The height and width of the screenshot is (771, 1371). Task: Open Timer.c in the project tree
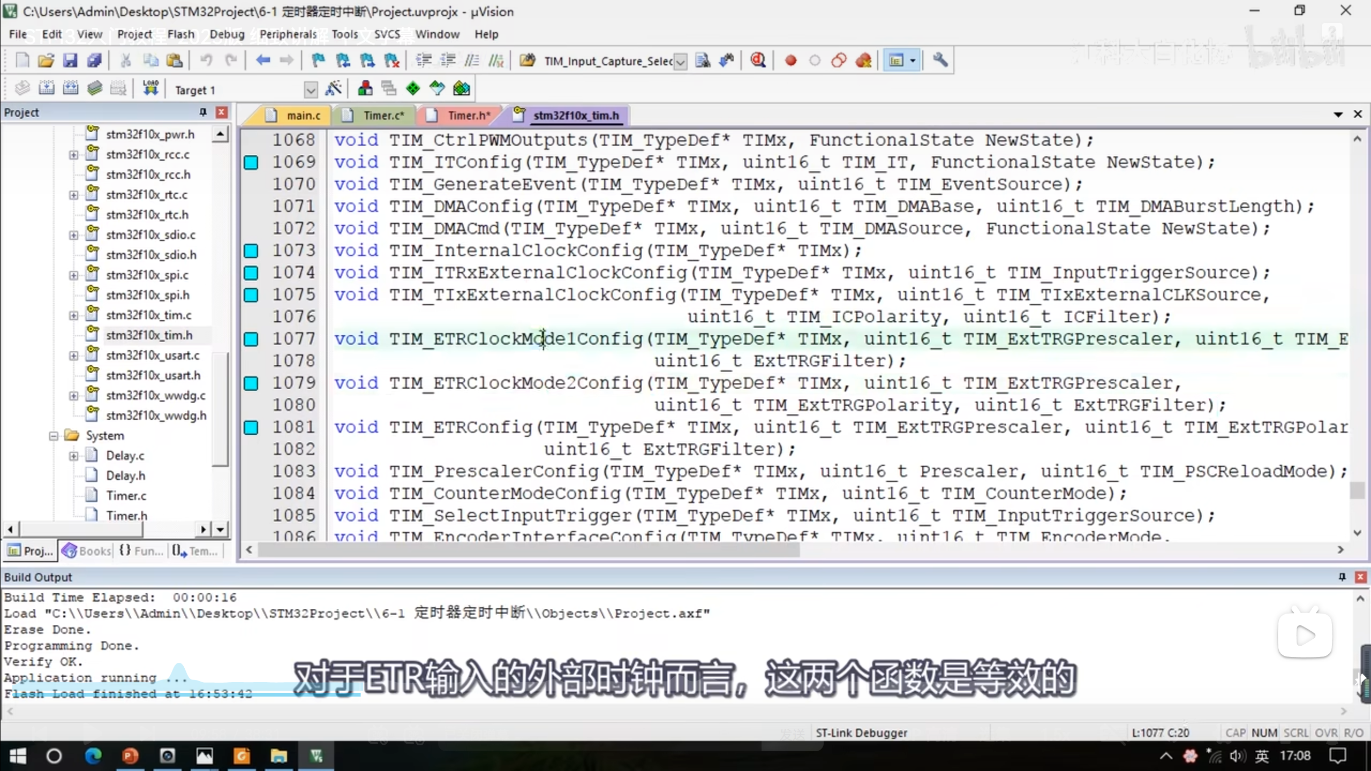click(x=126, y=496)
